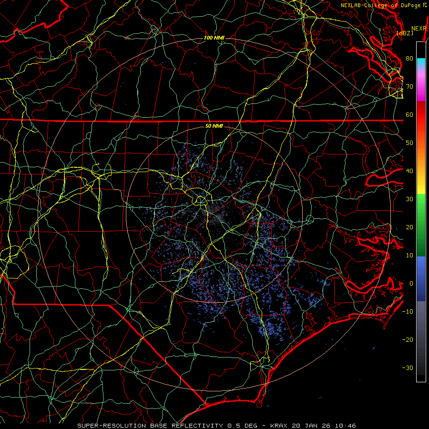Select the 0 value on the dBZ scale
Screen dimensions: 429x429
(x=411, y=284)
